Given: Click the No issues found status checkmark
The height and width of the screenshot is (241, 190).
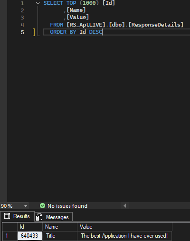Looking at the screenshot, I should click(x=42, y=206).
